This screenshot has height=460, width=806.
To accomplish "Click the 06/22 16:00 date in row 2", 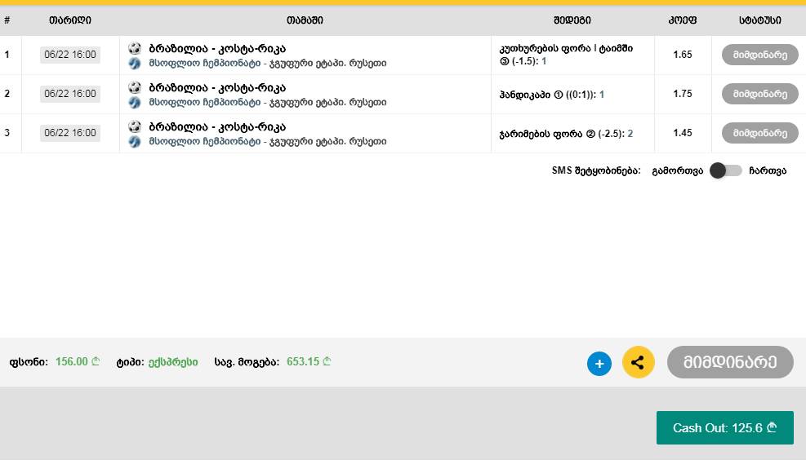I will (70, 94).
